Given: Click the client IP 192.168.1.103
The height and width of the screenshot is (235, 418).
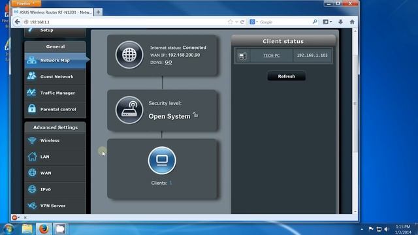Looking at the screenshot, I should [312, 55].
